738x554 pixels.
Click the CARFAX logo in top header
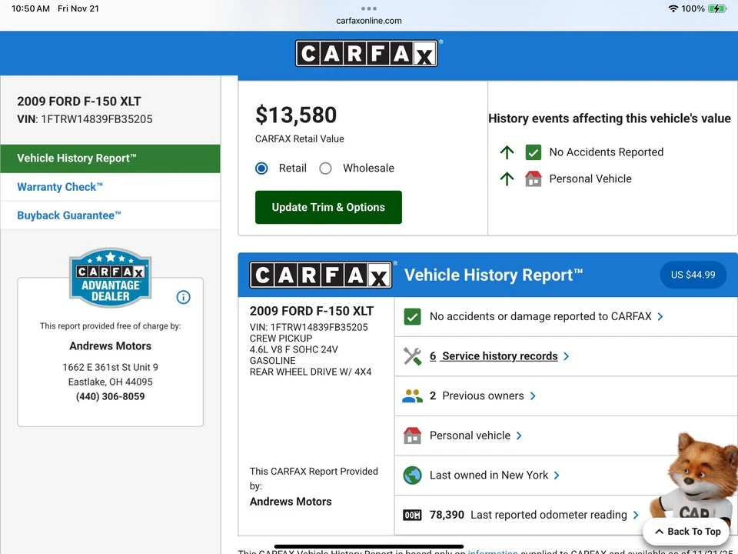pos(367,53)
